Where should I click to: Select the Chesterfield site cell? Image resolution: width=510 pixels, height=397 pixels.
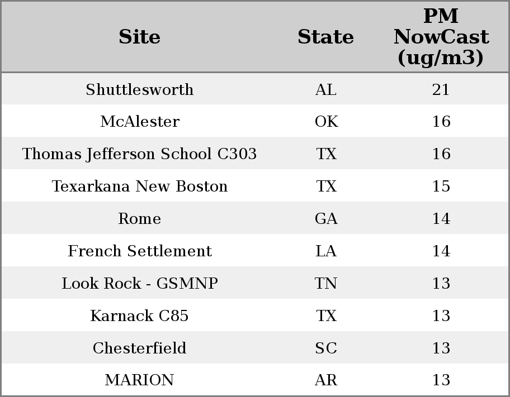point(140,348)
